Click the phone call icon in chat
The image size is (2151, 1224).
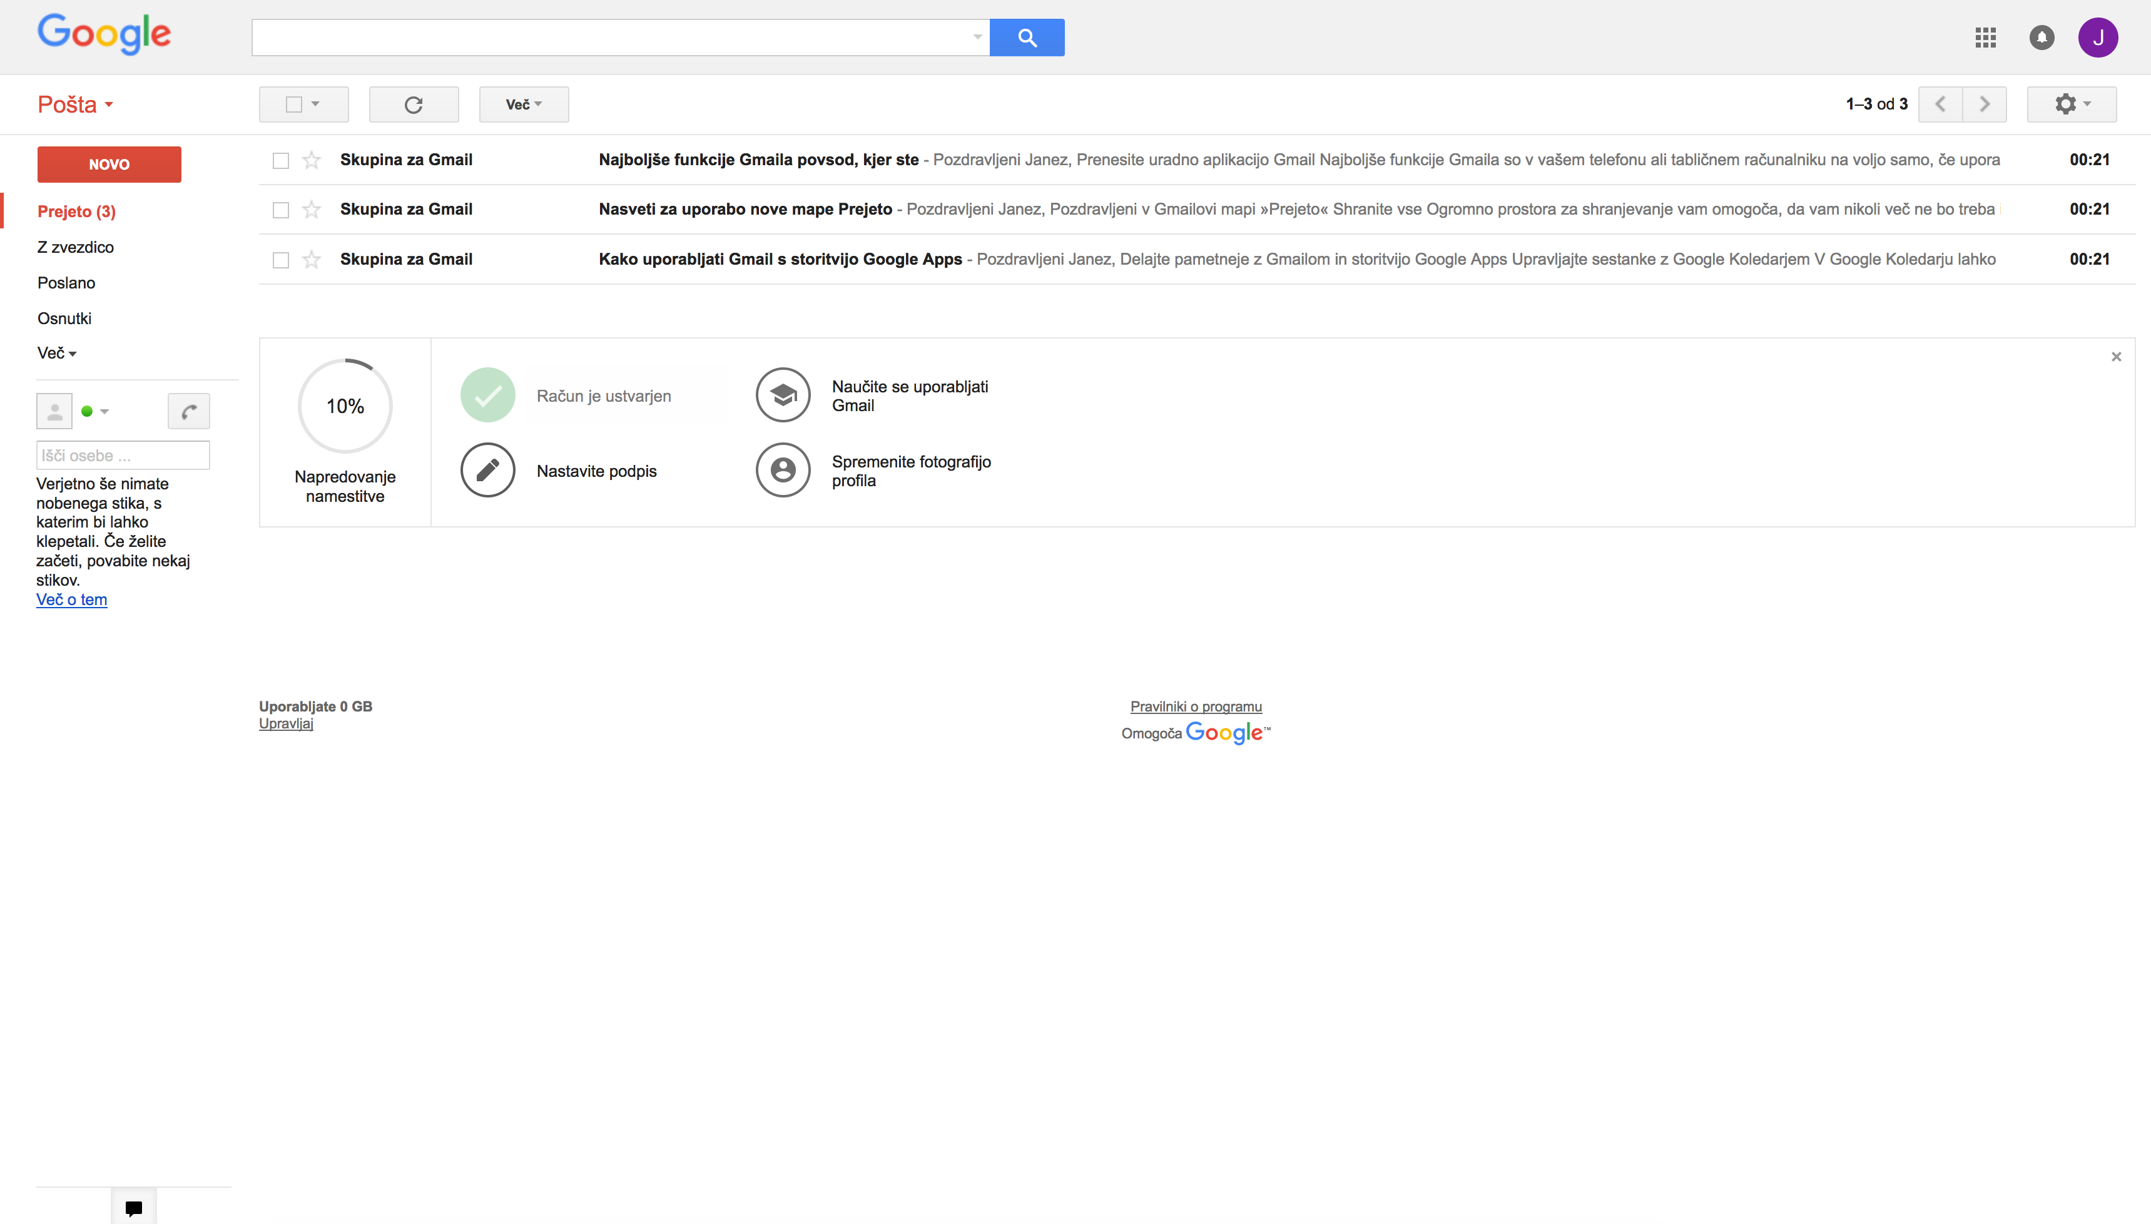pos(188,411)
